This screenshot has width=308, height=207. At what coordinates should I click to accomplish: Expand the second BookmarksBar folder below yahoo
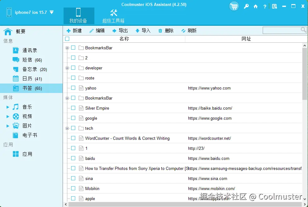click(67, 98)
